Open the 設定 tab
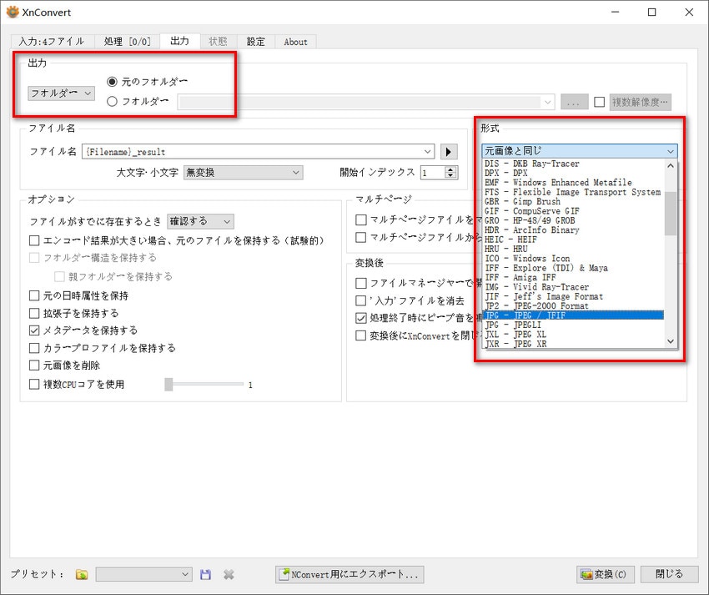The width and height of the screenshot is (709, 595). [x=255, y=42]
